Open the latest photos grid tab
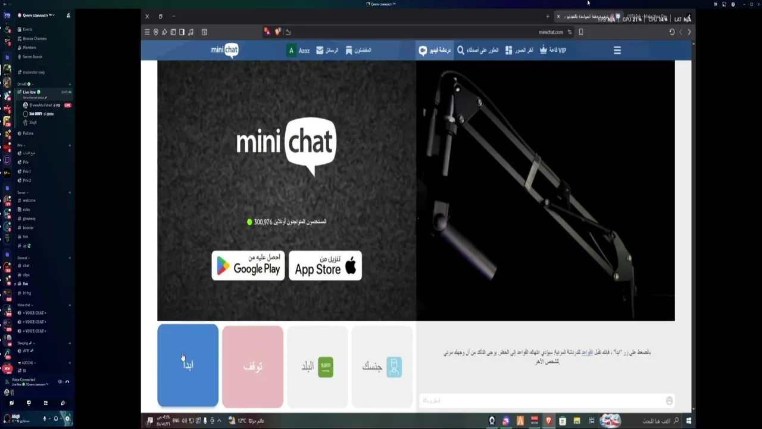 click(519, 51)
